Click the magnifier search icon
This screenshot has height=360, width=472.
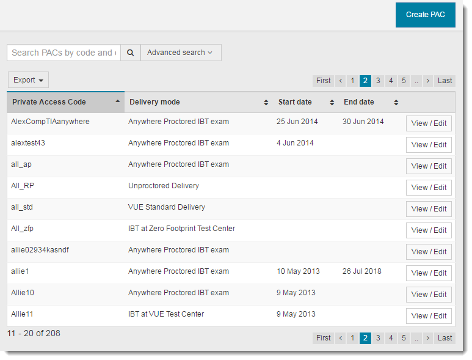click(x=130, y=53)
